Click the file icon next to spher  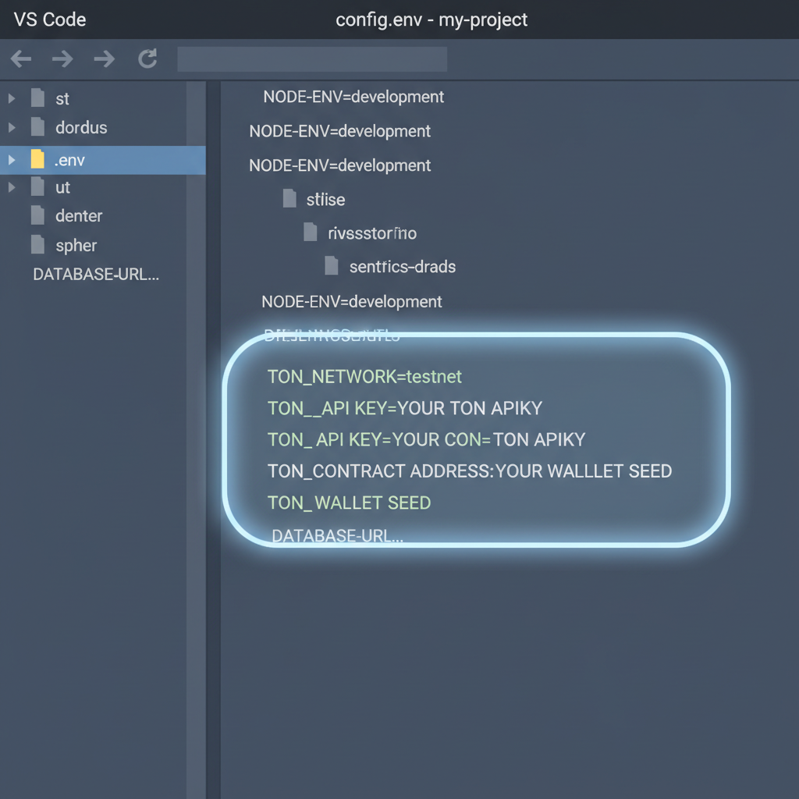(37, 244)
